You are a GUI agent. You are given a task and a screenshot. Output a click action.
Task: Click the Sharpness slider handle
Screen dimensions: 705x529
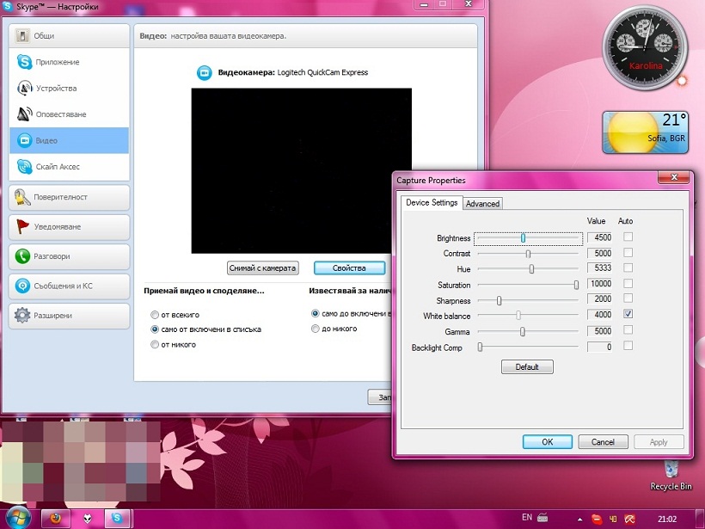click(x=499, y=300)
